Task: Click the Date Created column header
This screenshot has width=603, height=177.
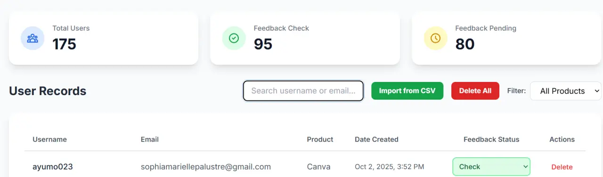Action: [376, 139]
